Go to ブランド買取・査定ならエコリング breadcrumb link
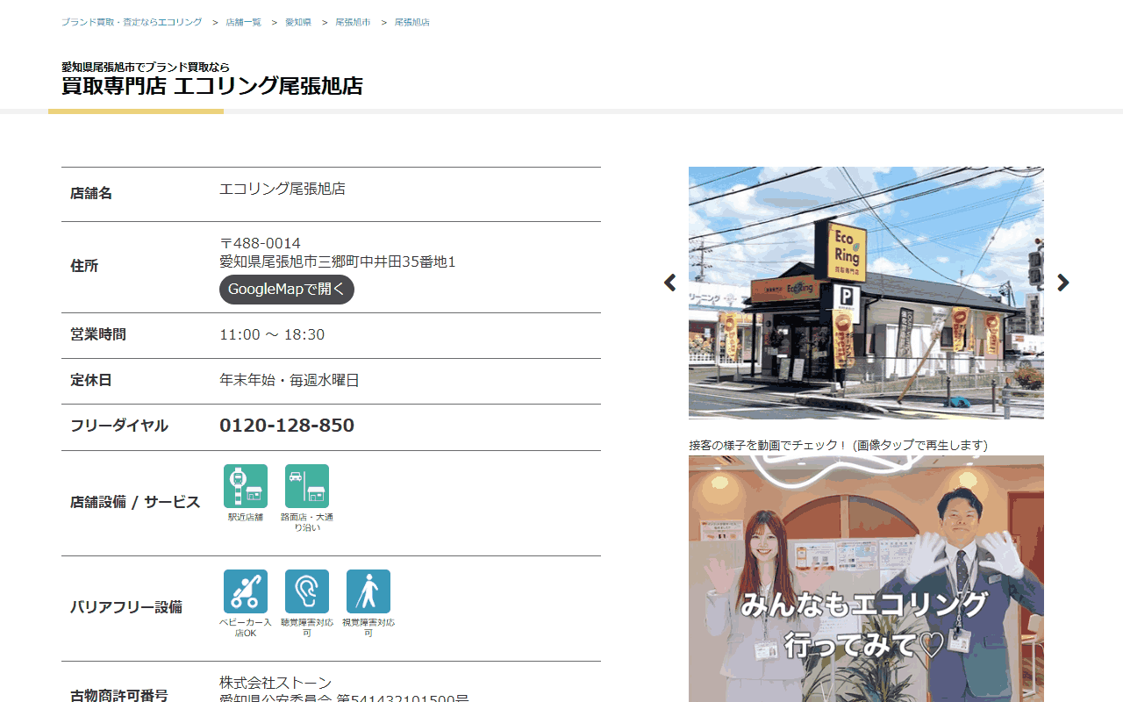 click(132, 22)
